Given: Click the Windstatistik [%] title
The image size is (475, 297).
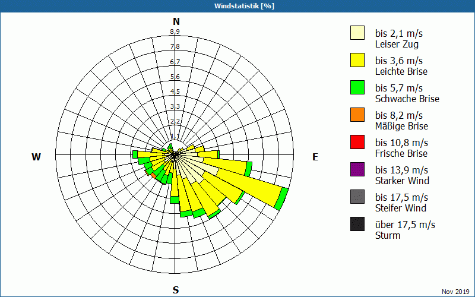Looking at the screenshot, I should [244, 6].
